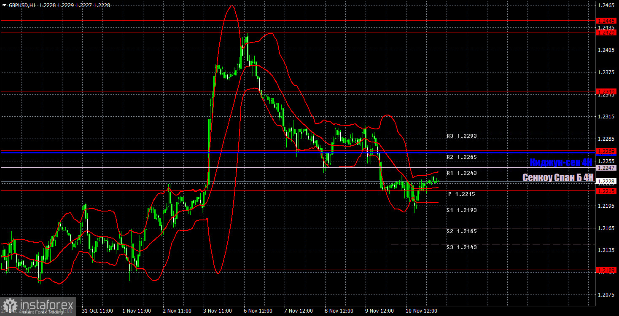Click the 1.2445 red price level label
This screenshot has height=316, width=619.
point(607,21)
